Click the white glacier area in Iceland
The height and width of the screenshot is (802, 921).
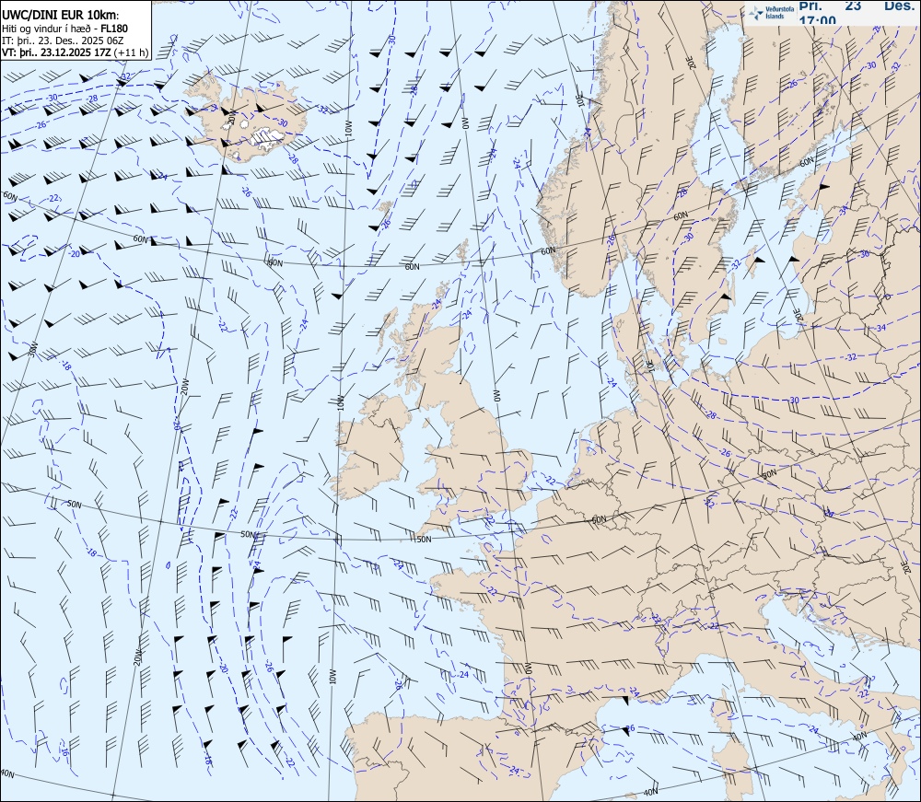pos(268,137)
